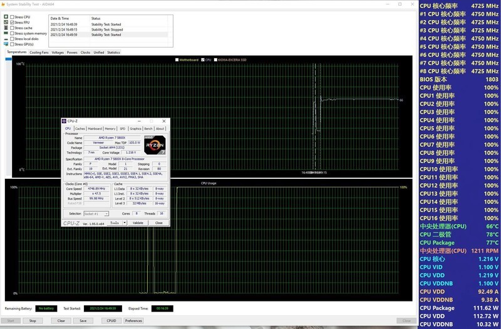Open the Memory tab in CPU-Z
This screenshot has height=329, width=501.
click(110, 129)
